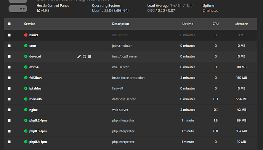Image resolution: width=263 pixels, height=150 pixels.
Task: Click the green status icon for fail2ban
Action: (26, 78)
